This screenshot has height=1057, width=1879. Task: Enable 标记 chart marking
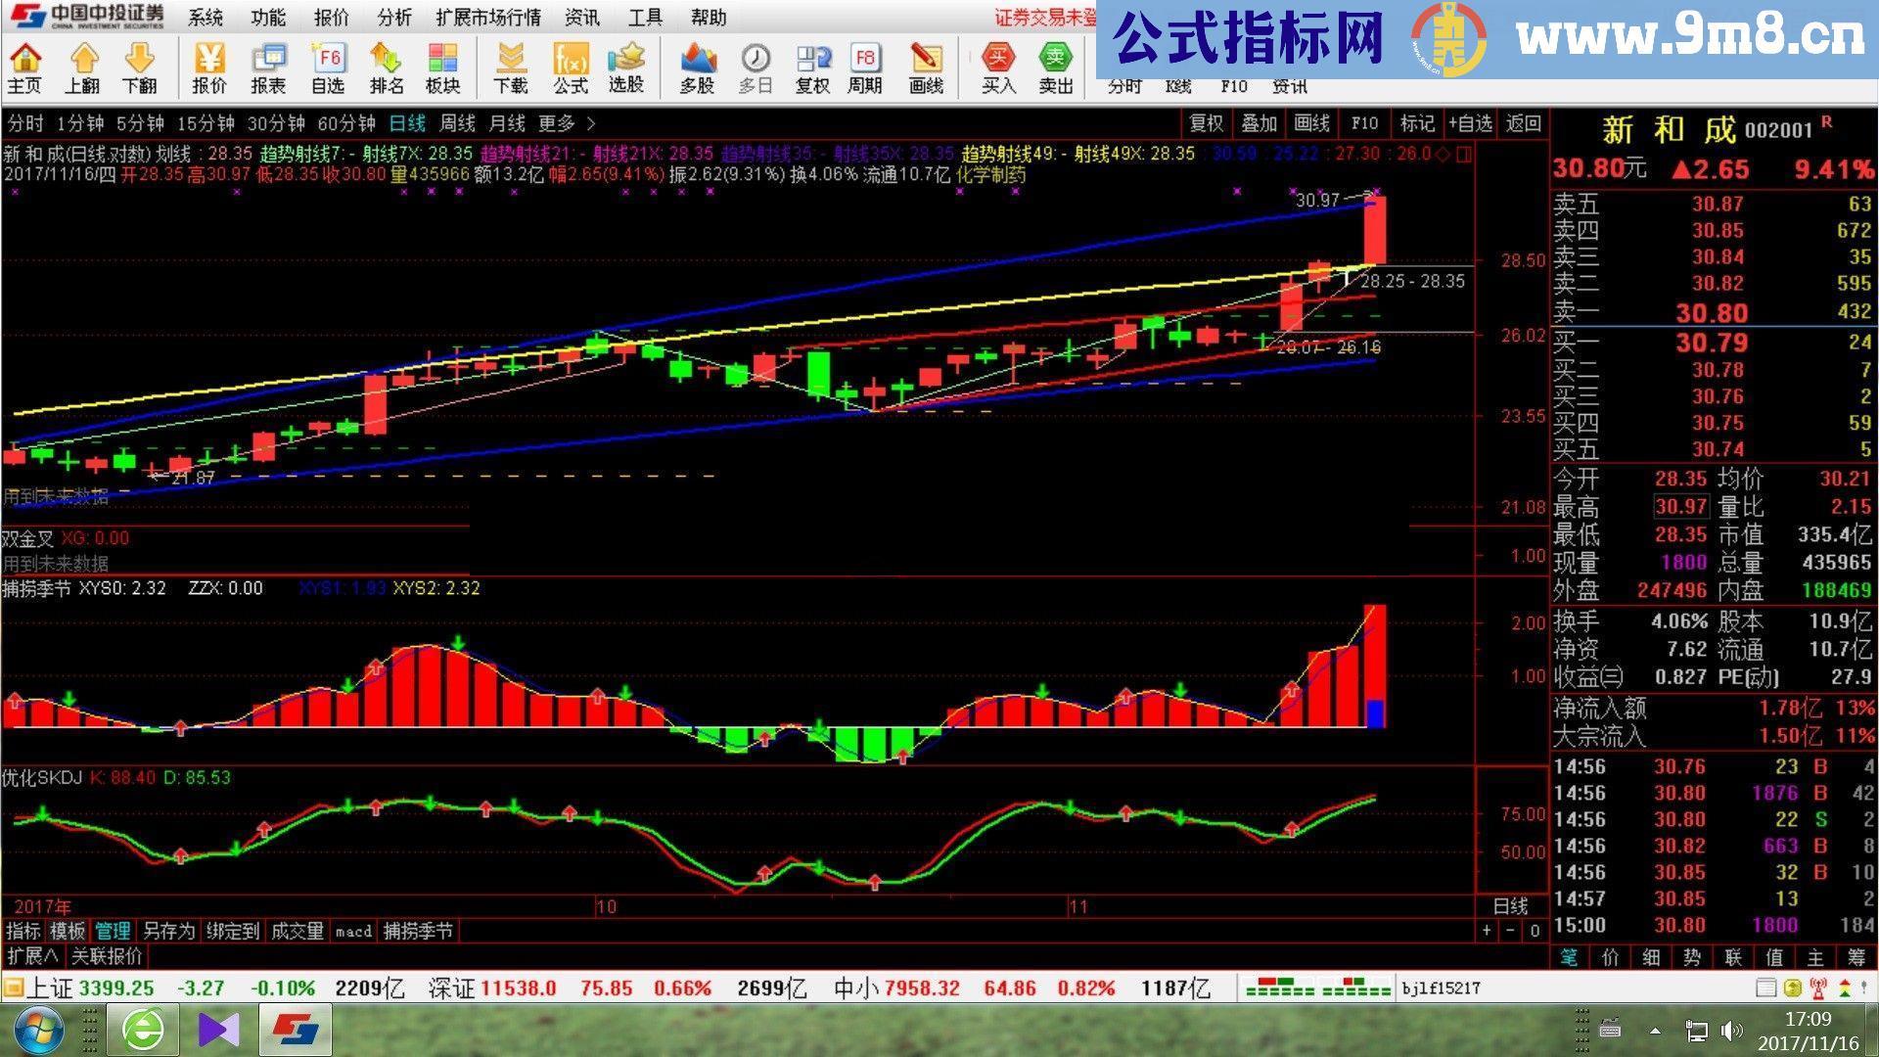tap(1416, 124)
